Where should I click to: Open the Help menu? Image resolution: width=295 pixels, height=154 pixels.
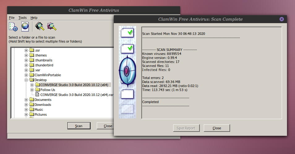pos(34,18)
